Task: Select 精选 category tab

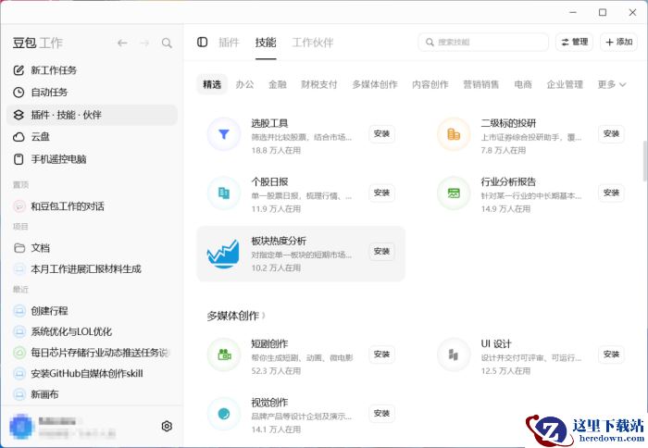Action: [212, 85]
